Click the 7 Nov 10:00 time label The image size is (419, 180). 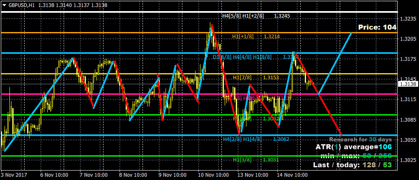94,175
